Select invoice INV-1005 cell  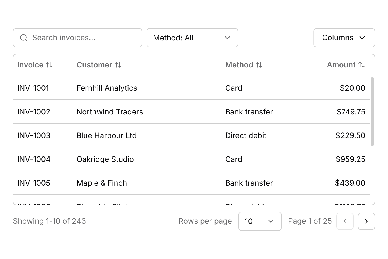point(34,183)
